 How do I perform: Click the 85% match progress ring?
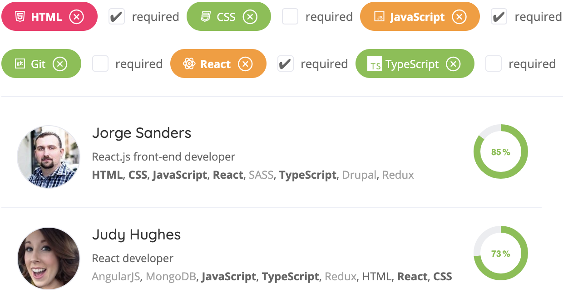coord(500,152)
